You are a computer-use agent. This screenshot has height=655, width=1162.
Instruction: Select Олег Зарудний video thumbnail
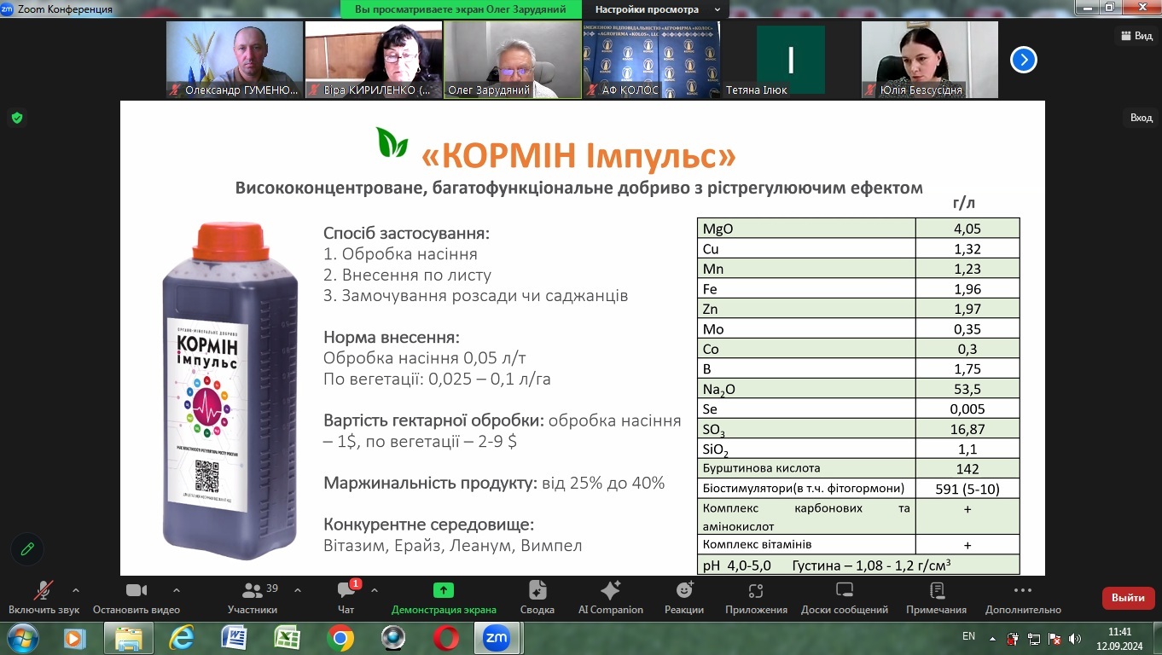513,60
